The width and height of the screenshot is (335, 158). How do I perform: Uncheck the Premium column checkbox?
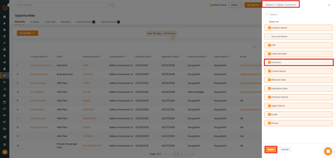click(269, 62)
